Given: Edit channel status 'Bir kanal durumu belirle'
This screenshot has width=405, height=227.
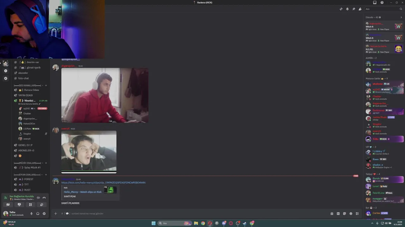Looking at the screenshot, I should point(29,104).
